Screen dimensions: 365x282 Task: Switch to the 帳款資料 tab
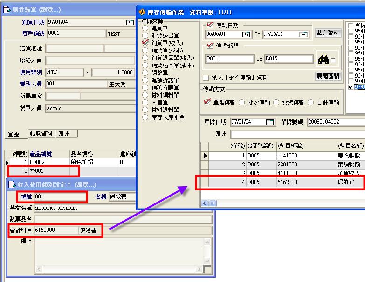click(x=41, y=134)
